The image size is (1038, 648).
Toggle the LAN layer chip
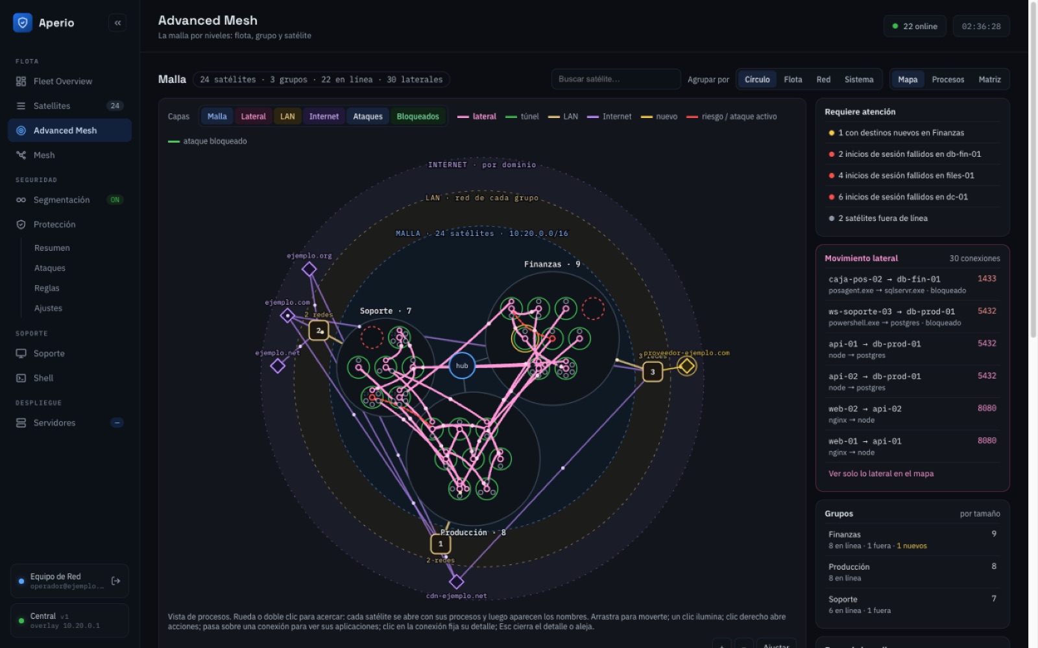point(287,117)
